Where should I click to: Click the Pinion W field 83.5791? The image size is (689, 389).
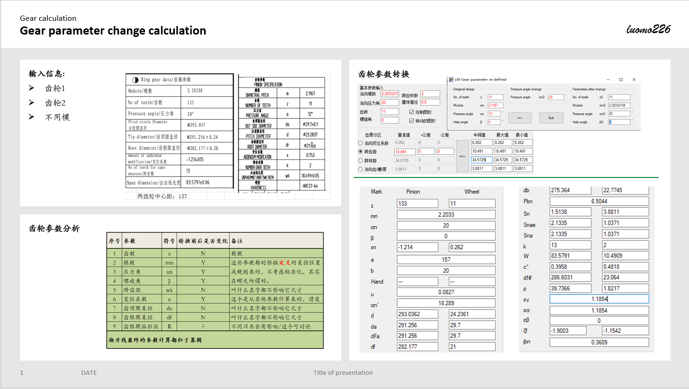coord(571,256)
